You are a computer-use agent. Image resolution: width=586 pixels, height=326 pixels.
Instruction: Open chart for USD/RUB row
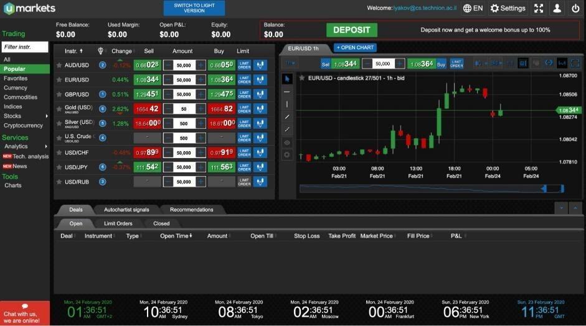[260, 182]
